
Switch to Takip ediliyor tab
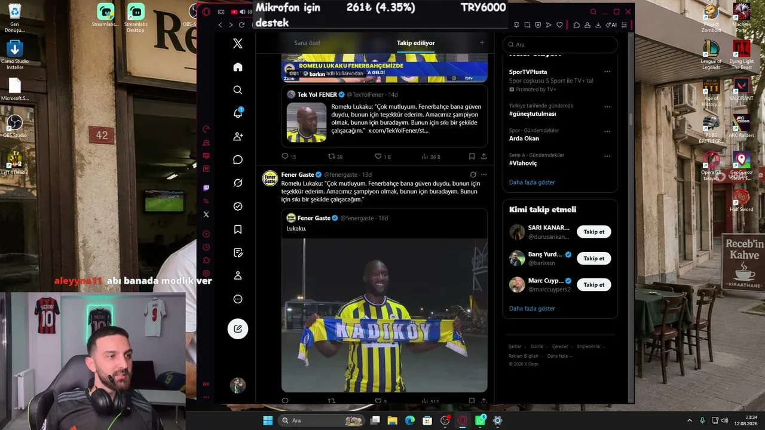pyautogui.click(x=416, y=43)
